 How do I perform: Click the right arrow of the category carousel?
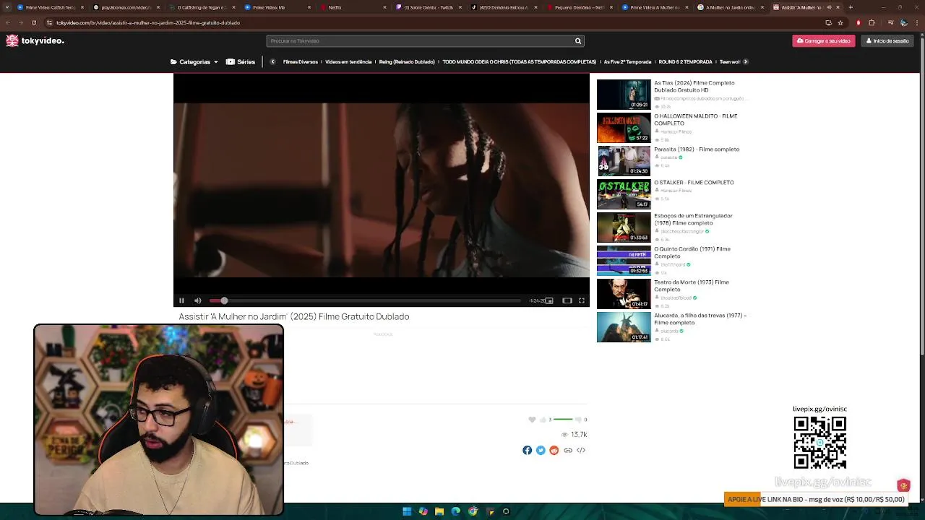point(746,62)
